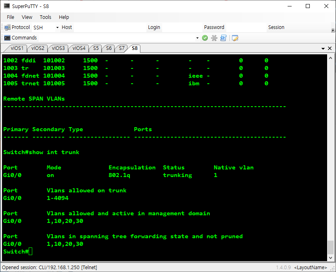Screen dimensions: 336x272
Task: Switch to the vIOS4 tab
Action: pyautogui.click(x=79, y=48)
